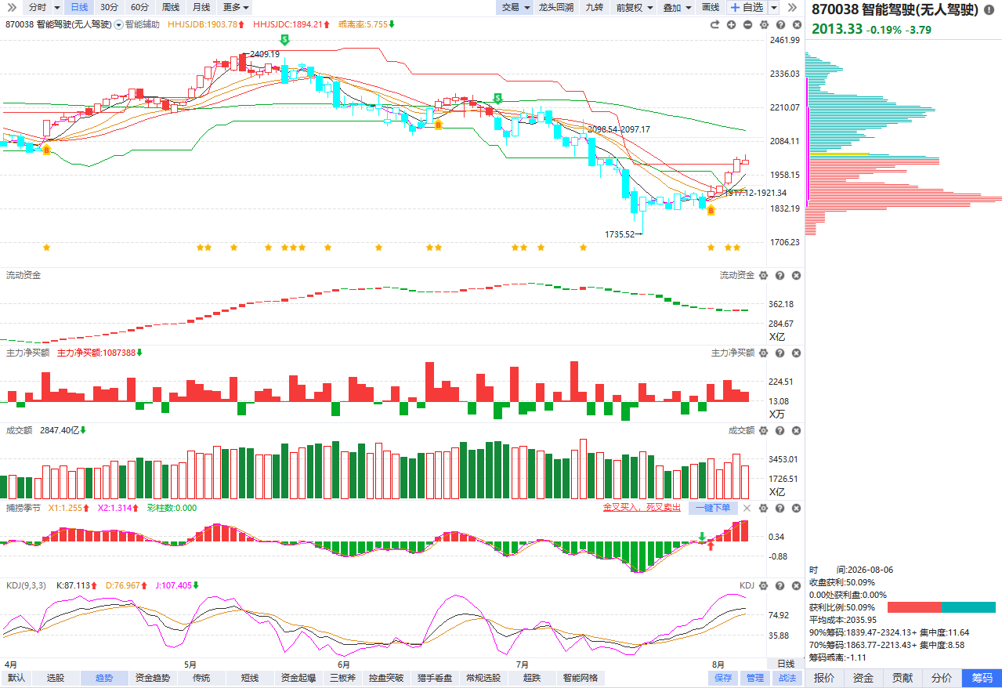Zoom out the main chart with minus icon
Image resolution: width=1002 pixels, height=688 pixels.
click(748, 24)
